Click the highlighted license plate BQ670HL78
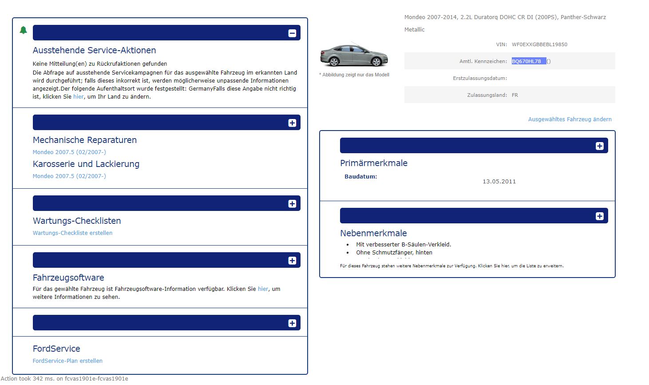The width and height of the screenshot is (649, 385). coord(529,61)
